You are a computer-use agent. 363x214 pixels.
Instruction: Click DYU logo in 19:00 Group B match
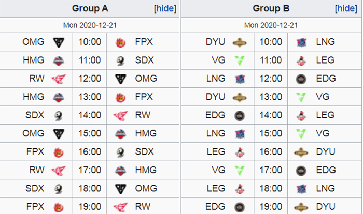click(x=301, y=207)
